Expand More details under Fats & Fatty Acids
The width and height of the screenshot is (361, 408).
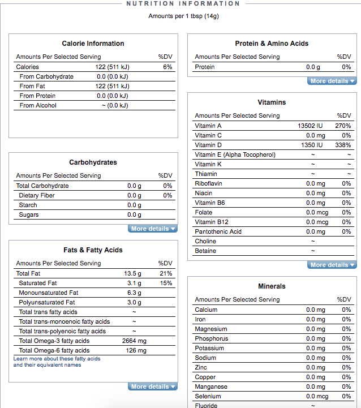[x=153, y=387]
